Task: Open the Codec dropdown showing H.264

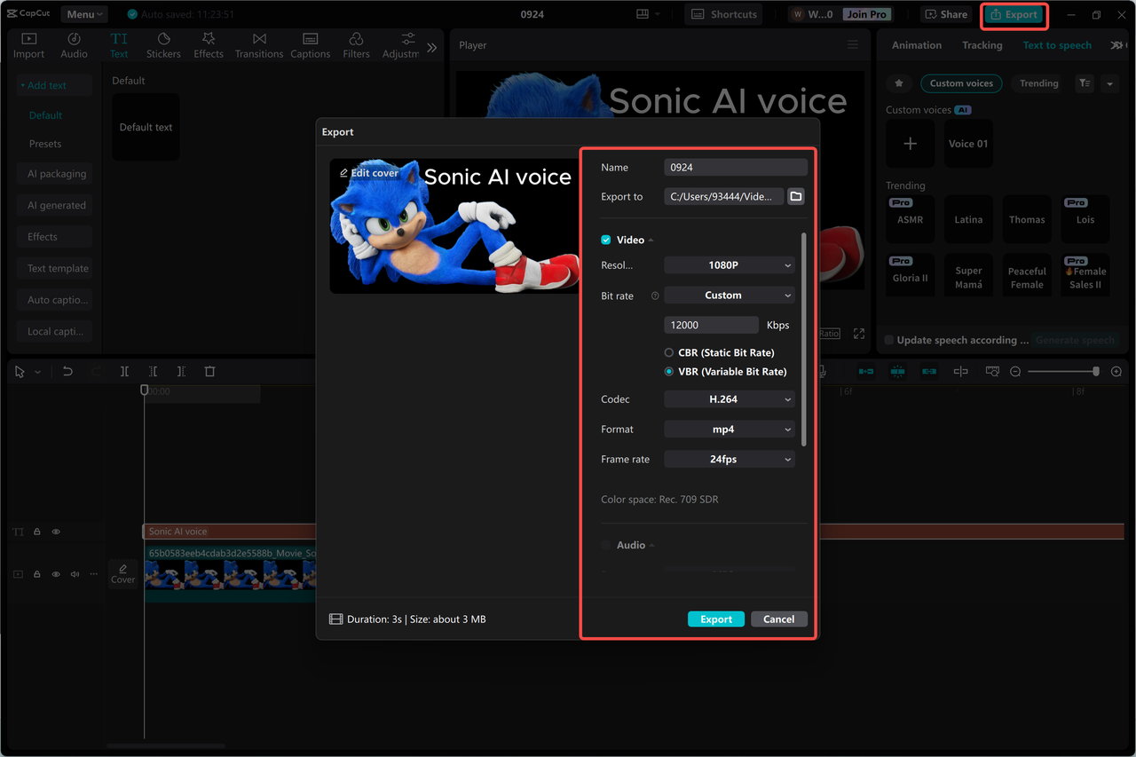Action: click(729, 398)
